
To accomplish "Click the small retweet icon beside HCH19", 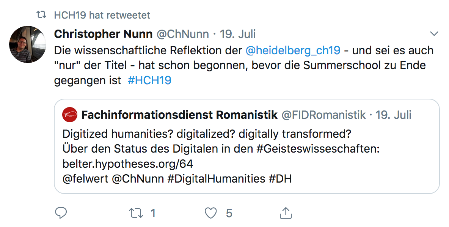I will pyautogui.click(x=41, y=15).
